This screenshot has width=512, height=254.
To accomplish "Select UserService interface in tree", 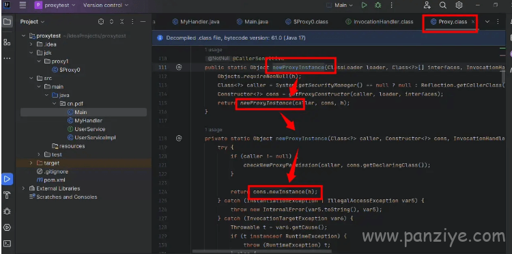I will coord(86,129).
